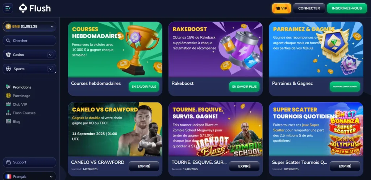Screen dimensions: 371x180
Task: Click EN SAVOIR PLUS under Rakeboost
Action: point(244,87)
